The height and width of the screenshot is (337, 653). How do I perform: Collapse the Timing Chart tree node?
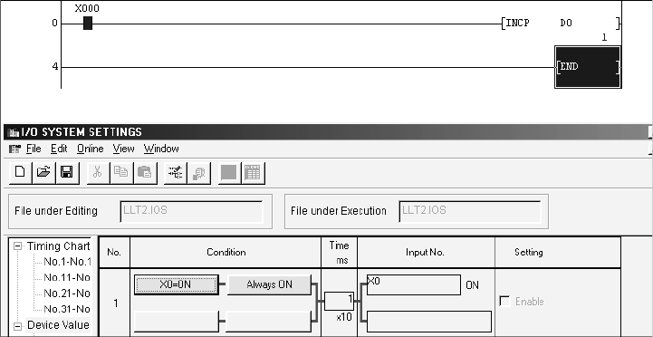[17, 246]
